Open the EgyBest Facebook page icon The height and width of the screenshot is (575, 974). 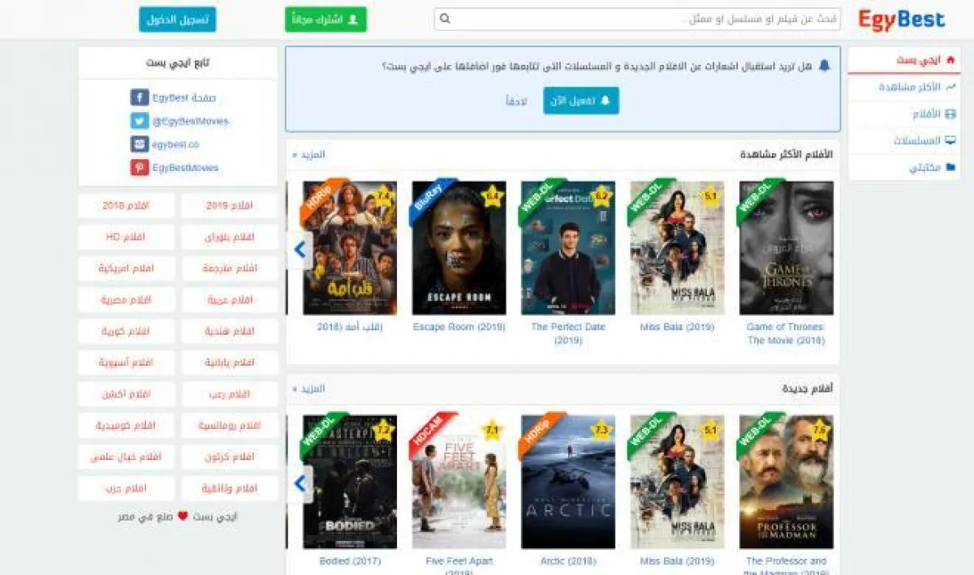click(140, 97)
